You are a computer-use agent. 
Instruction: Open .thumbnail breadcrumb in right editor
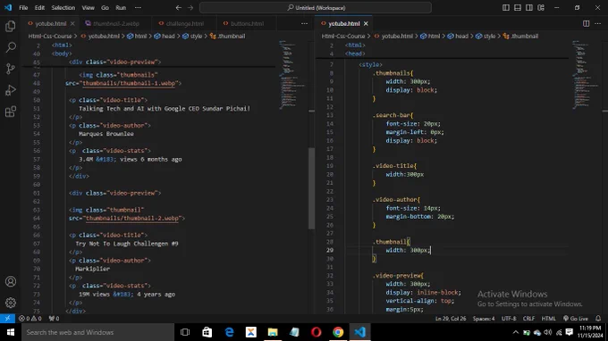(x=520, y=36)
